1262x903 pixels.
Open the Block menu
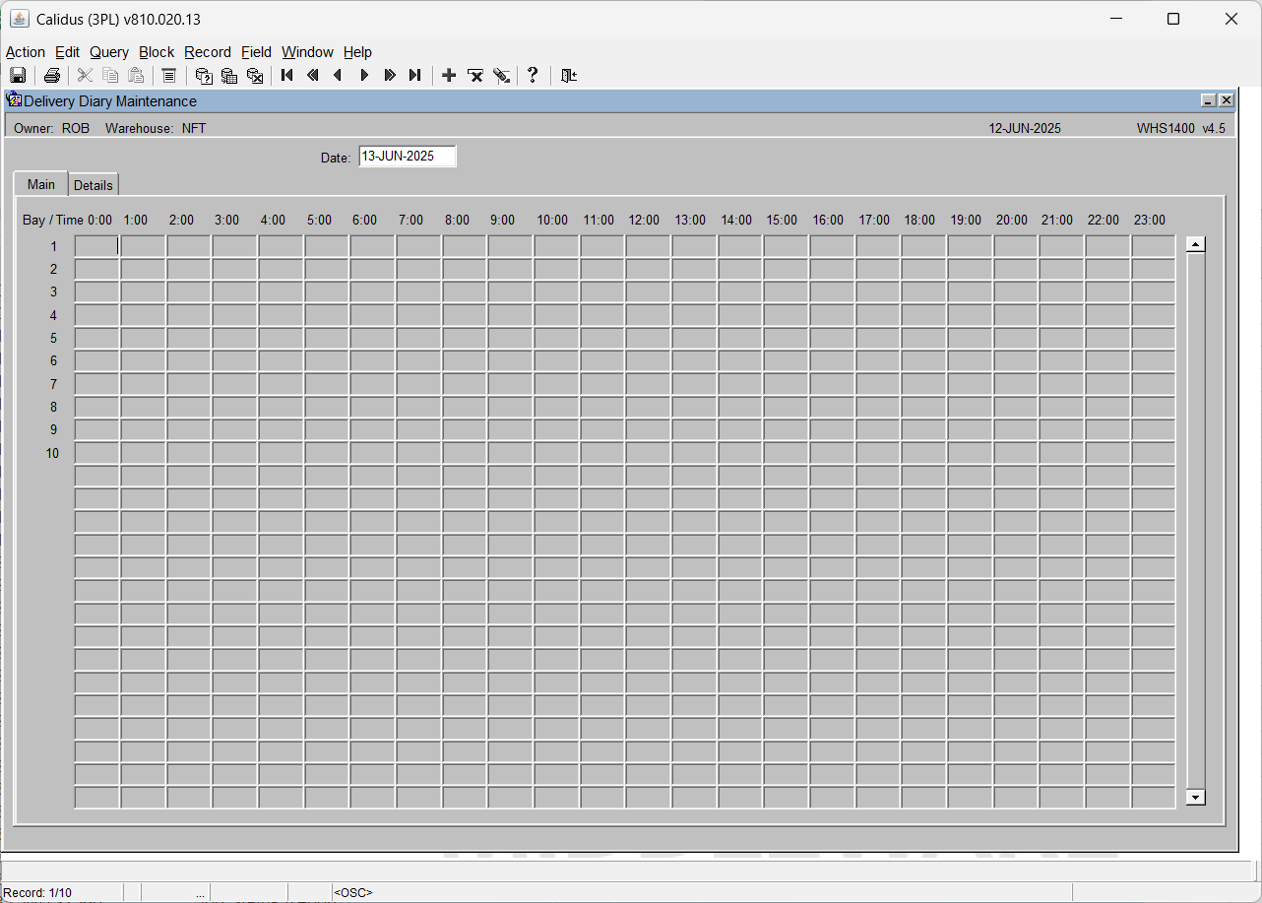[x=157, y=52]
